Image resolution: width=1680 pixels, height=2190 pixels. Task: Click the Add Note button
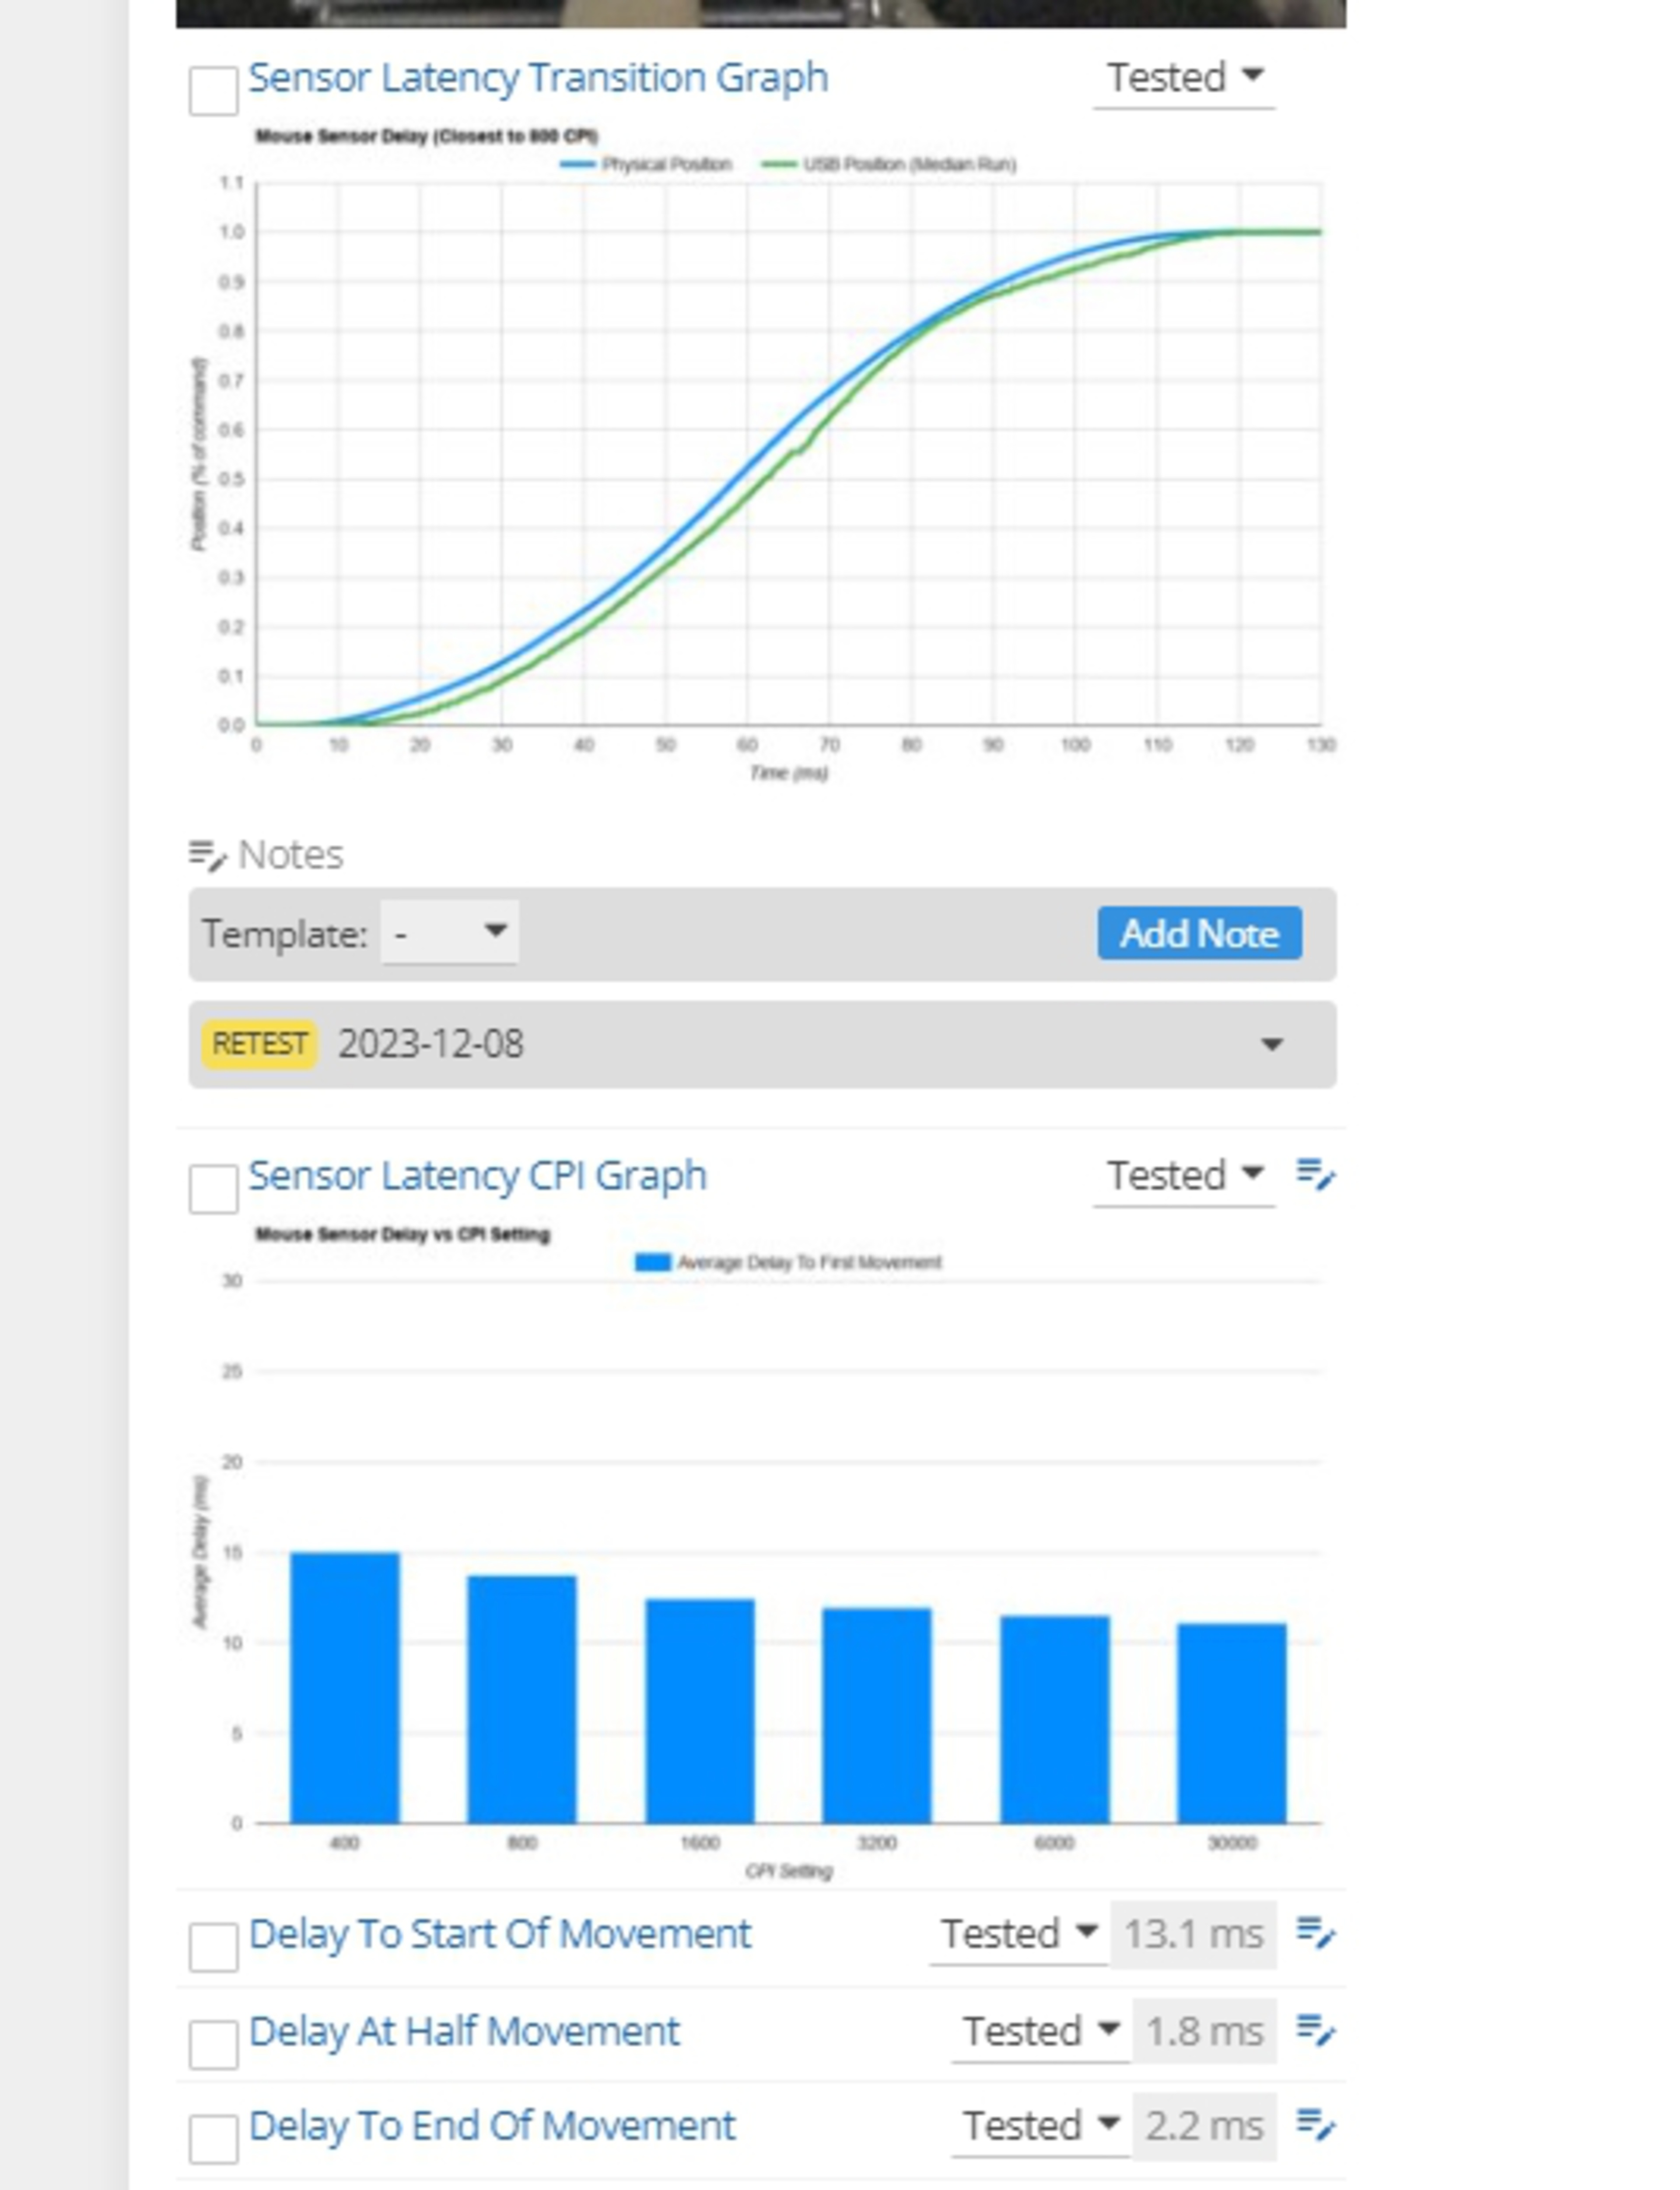coord(1199,933)
